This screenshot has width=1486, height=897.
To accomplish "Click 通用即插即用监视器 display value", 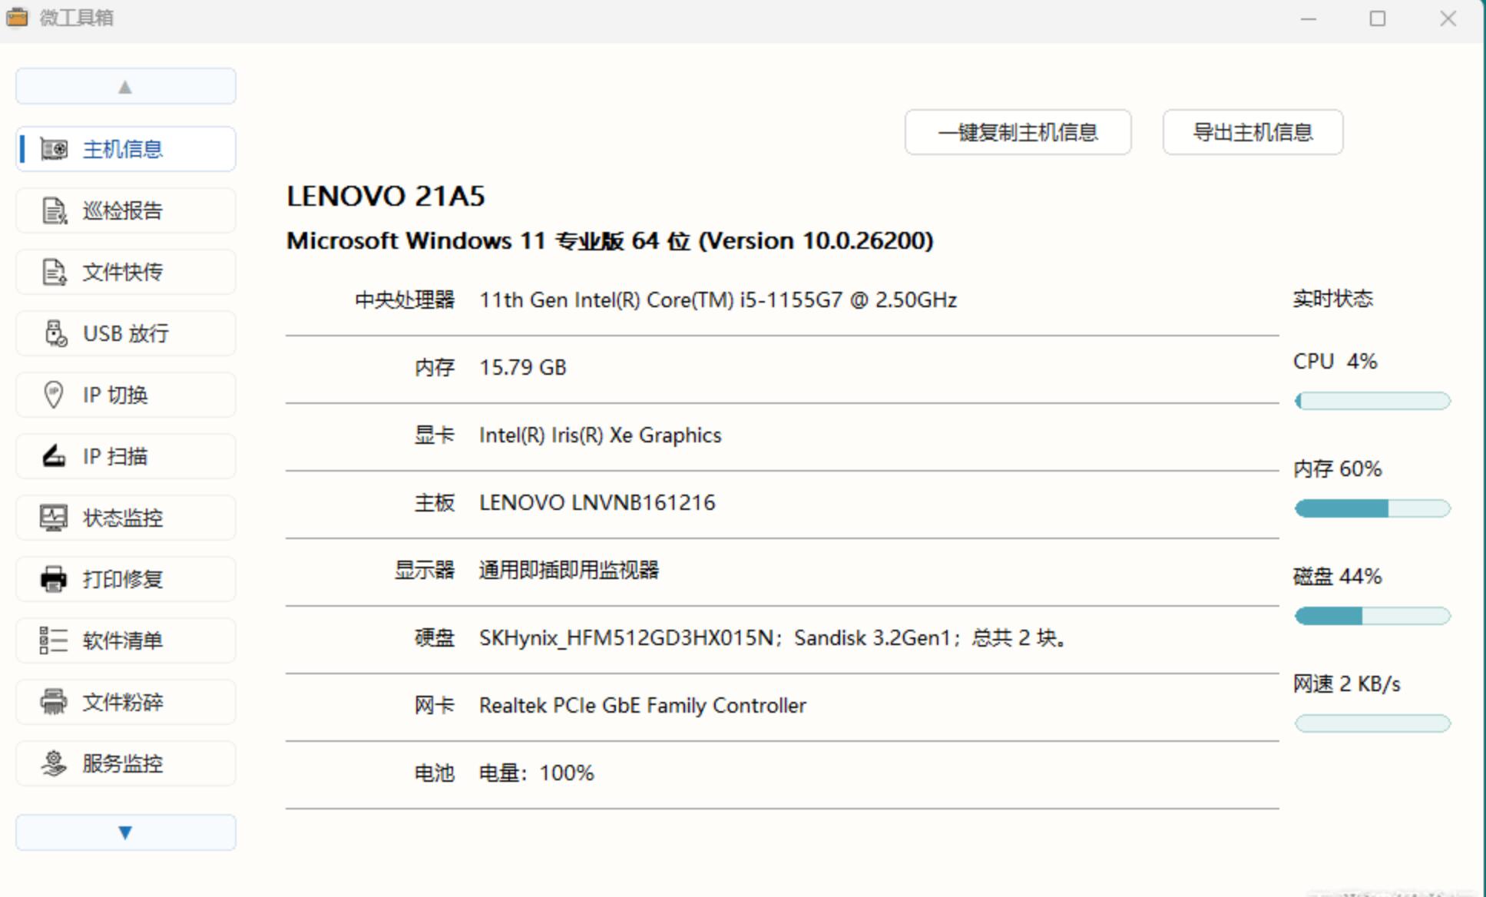I will tap(569, 570).
